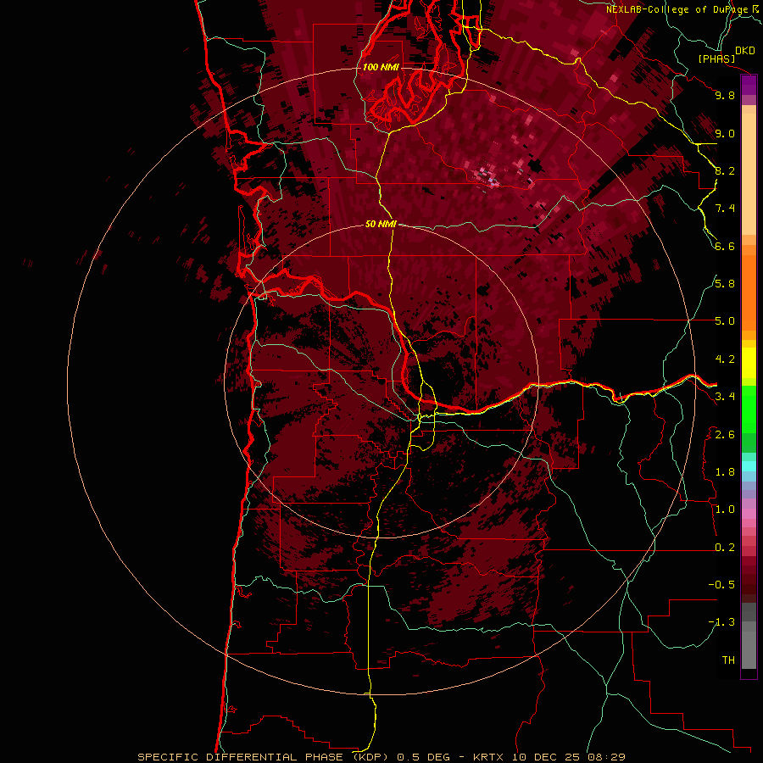The width and height of the screenshot is (763, 763).
Task: Select the 9.8 value on the scale
Action: (725, 95)
